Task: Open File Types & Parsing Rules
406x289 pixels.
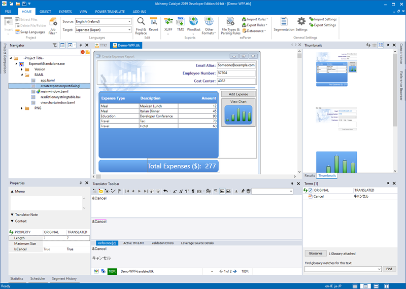Action: 230,26
